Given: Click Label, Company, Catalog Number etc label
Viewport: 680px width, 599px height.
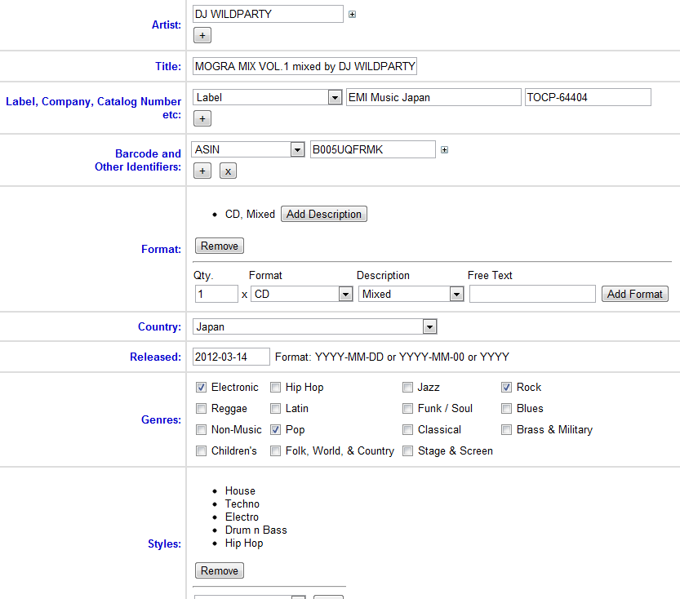Looking at the screenshot, I should pyautogui.click(x=94, y=108).
